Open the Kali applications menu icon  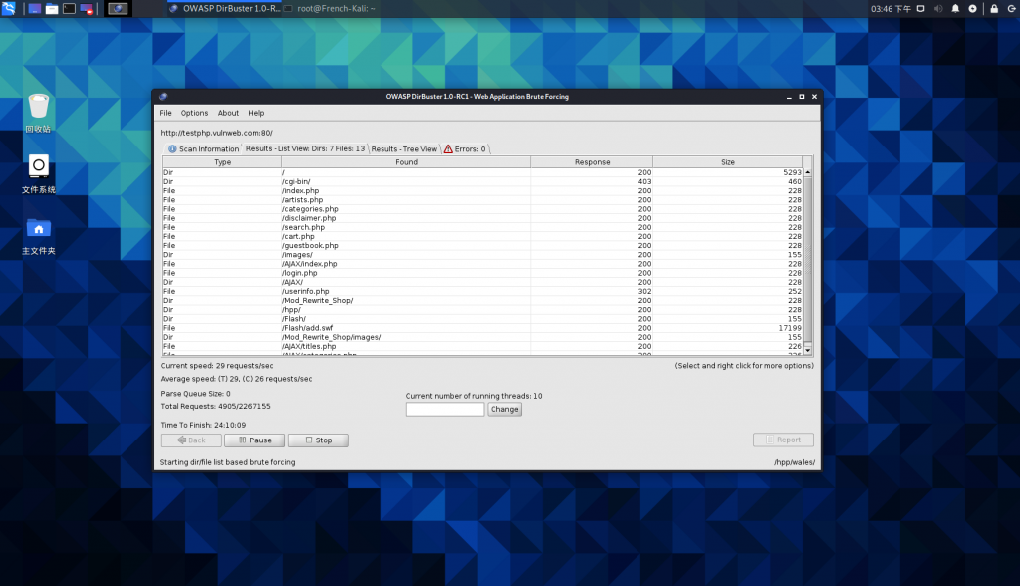(x=8, y=8)
